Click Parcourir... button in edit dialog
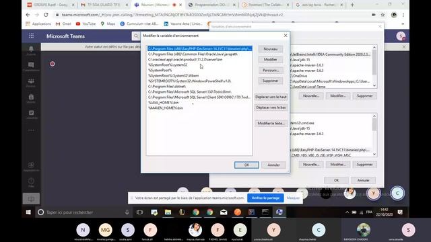 coord(271,70)
